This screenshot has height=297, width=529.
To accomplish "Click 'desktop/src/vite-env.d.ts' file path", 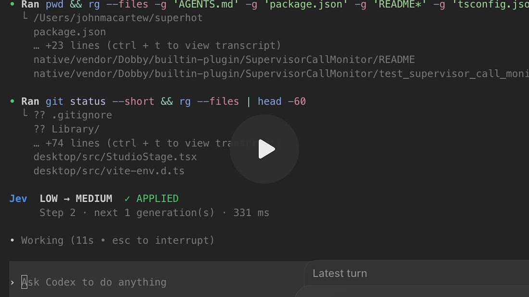I will [109, 171].
